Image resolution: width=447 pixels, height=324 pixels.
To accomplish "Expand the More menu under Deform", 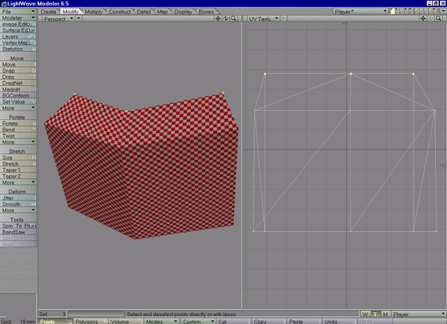I will (x=18, y=210).
